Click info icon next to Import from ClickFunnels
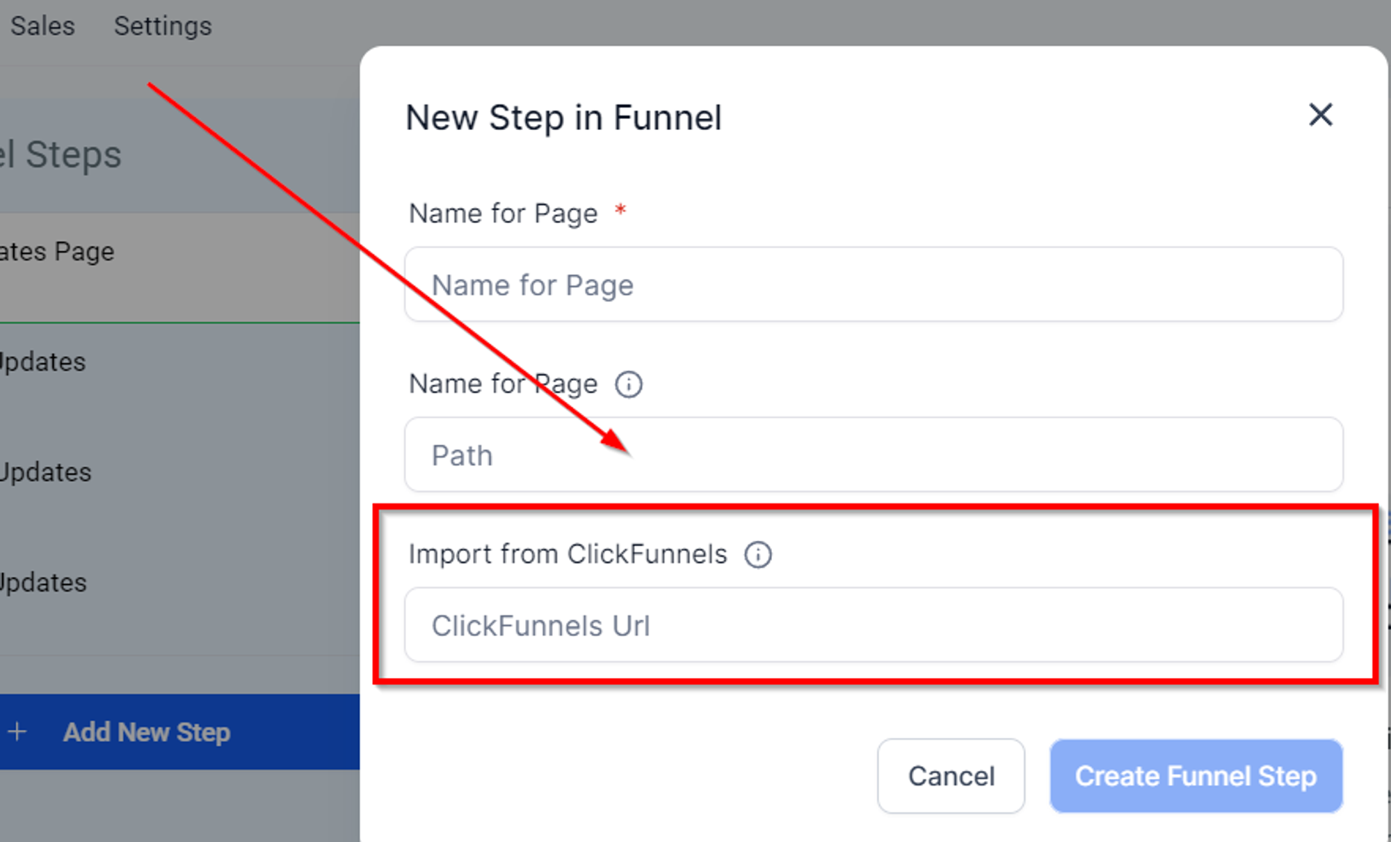The width and height of the screenshot is (1391, 842). coord(758,555)
